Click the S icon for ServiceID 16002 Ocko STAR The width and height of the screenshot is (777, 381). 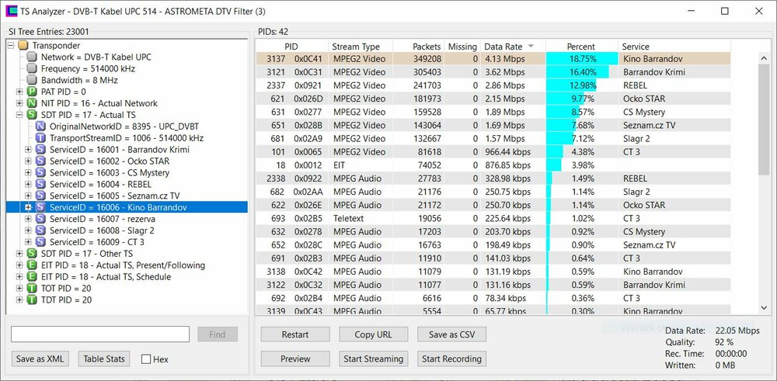(40, 161)
